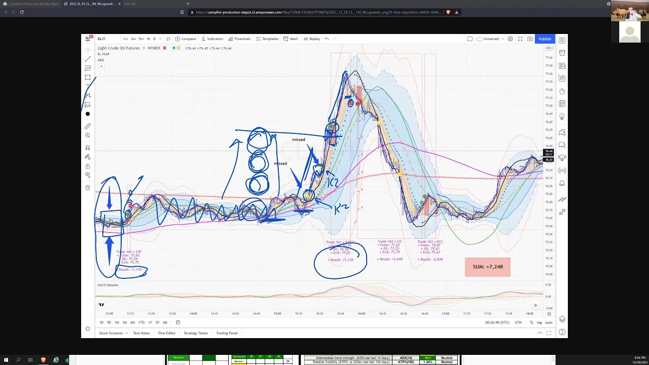This screenshot has height=365, width=649.
Task: Open the Windows Start menu
Action: (6, 360)
